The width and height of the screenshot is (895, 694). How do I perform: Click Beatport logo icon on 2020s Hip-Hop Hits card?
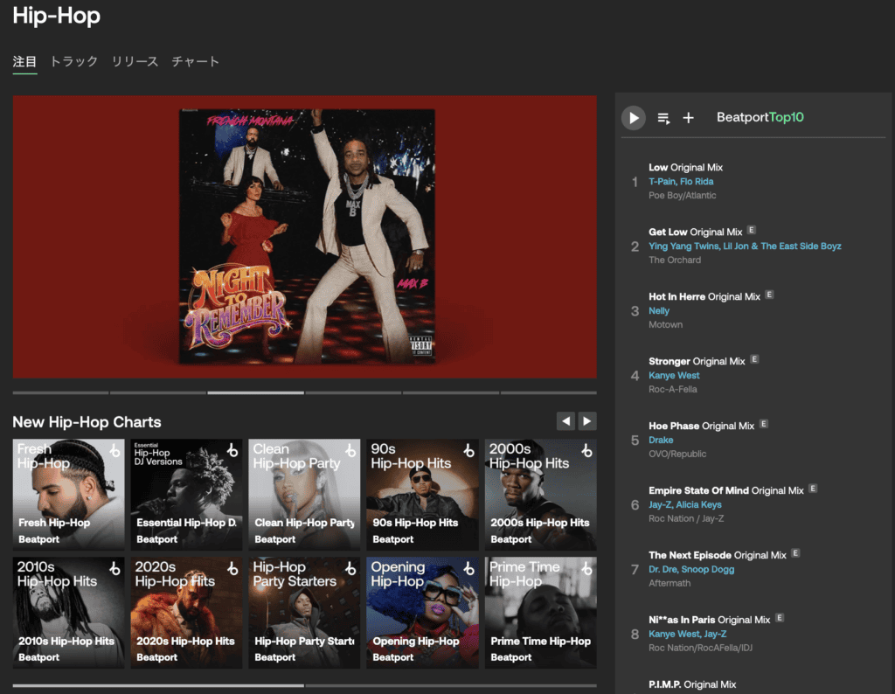click(x=232, y=568)
